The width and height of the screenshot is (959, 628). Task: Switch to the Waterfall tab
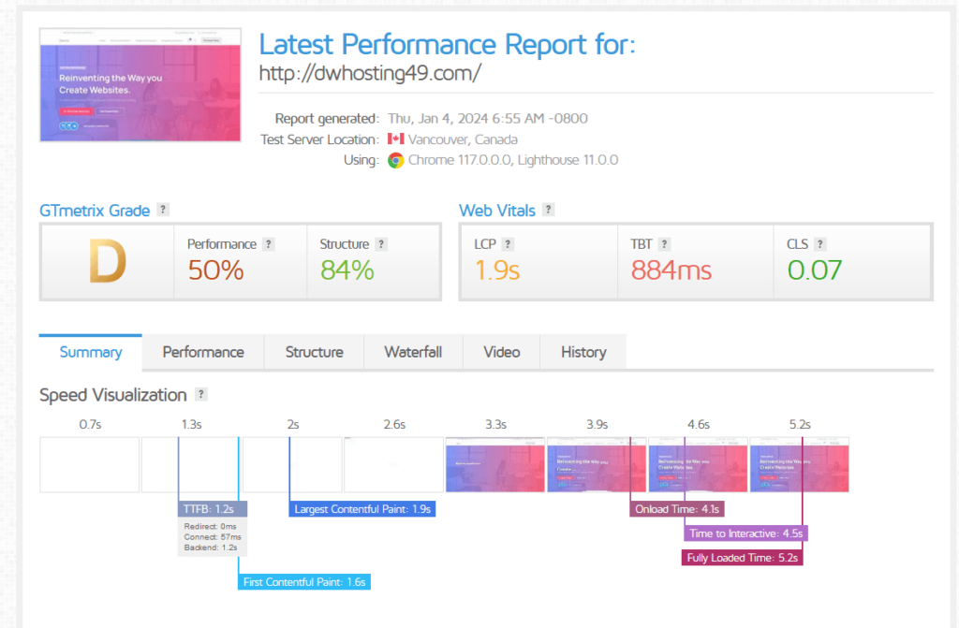coord(413,352)
